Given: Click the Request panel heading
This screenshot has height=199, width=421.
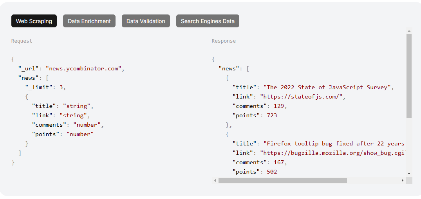Looking at the screenshot, I should coord(22,41).
